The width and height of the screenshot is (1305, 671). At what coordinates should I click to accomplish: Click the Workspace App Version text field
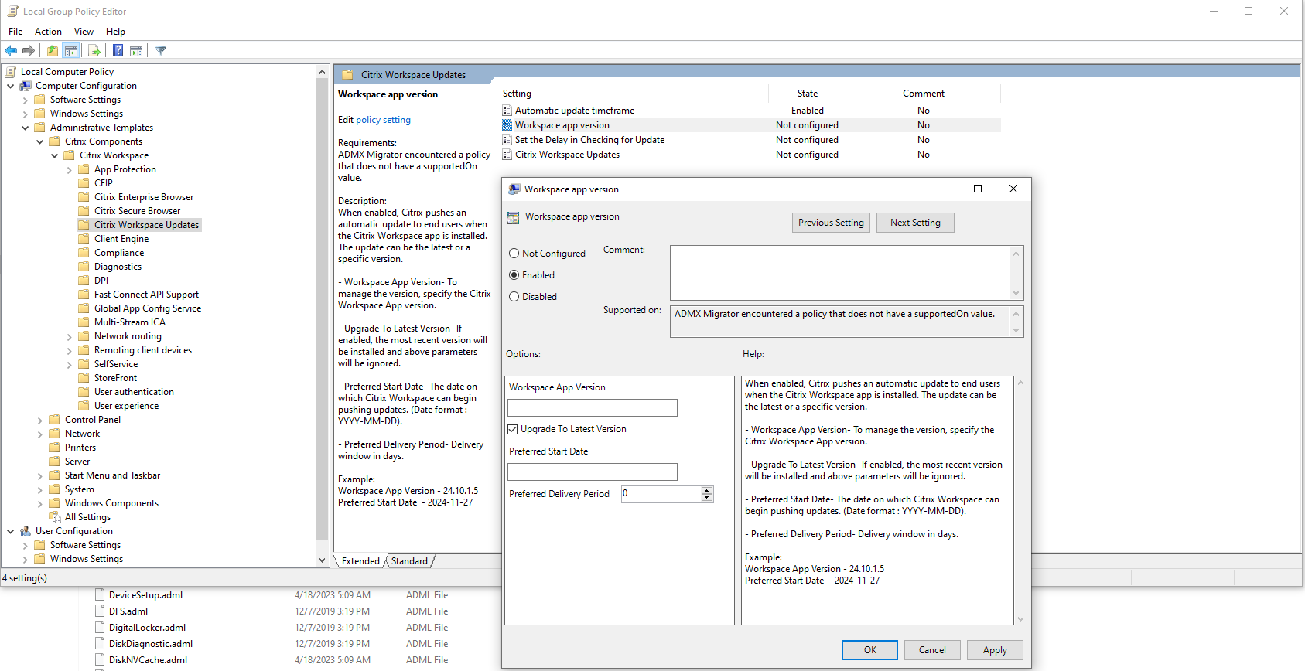[592, 408]
